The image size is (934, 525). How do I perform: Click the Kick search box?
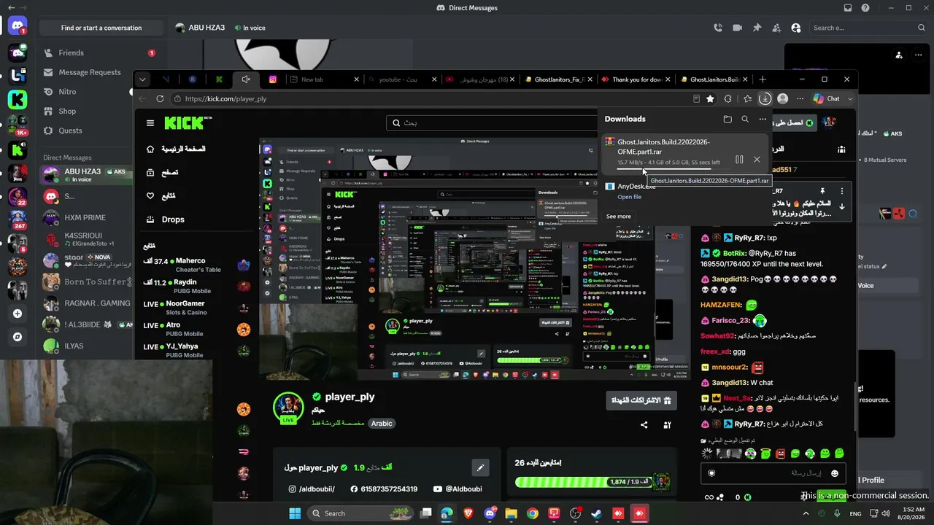pos(493,123)
